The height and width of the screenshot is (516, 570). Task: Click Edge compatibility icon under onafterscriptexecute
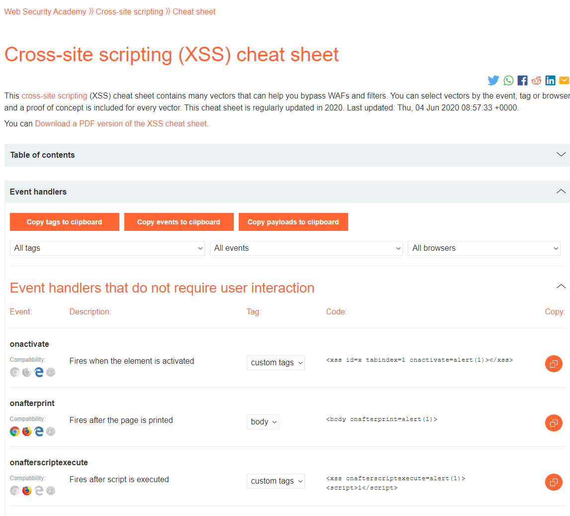pos(39,491)
